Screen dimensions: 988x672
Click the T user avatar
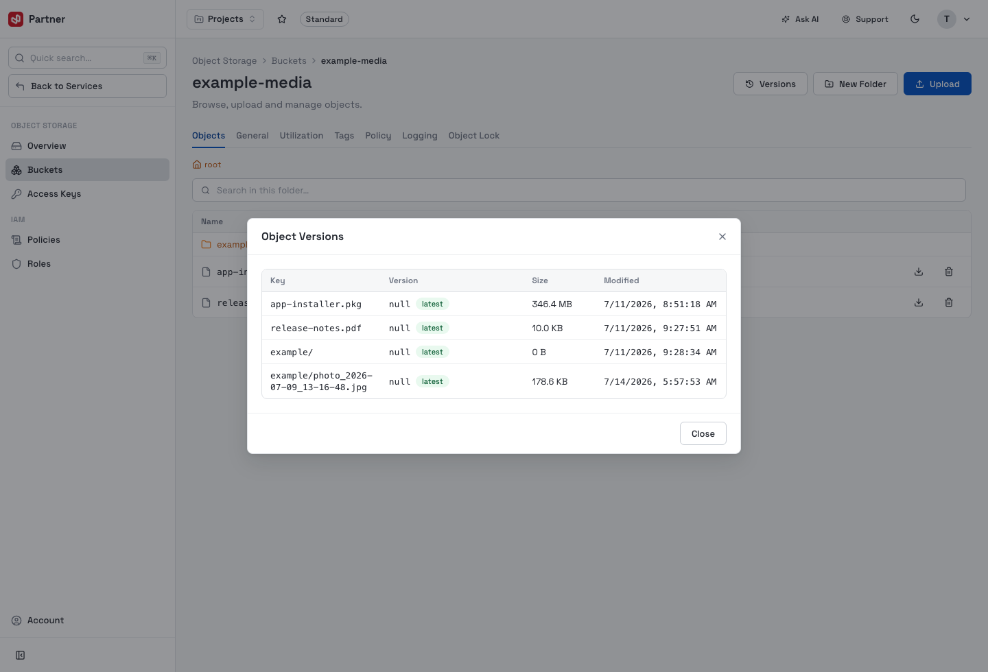coord(947,19)
